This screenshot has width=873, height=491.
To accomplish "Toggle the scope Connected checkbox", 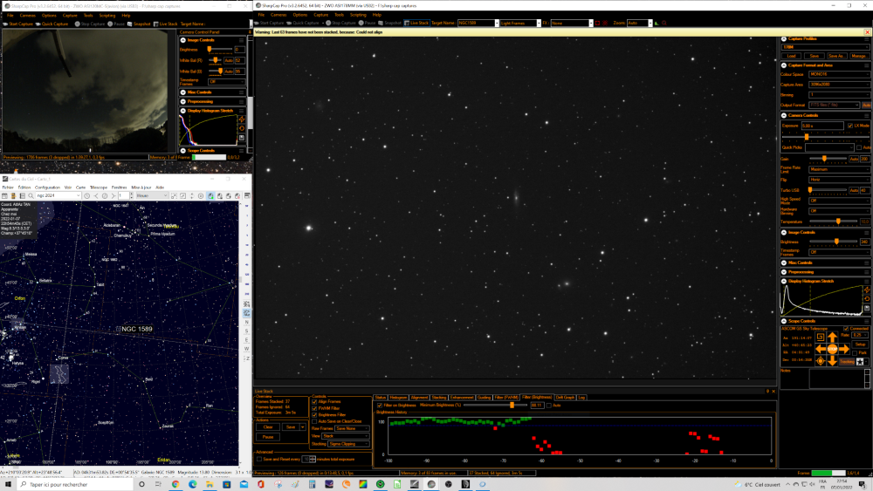I will (x=846, y=329).
